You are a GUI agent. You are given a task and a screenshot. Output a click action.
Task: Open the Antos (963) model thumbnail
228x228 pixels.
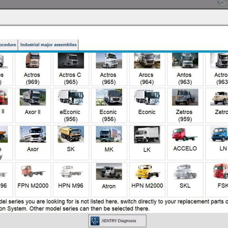tap(185, 61)
